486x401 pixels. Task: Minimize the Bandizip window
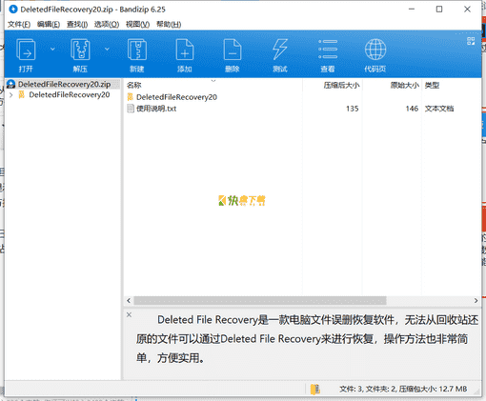pyautogui.click(x=412, y=10)
